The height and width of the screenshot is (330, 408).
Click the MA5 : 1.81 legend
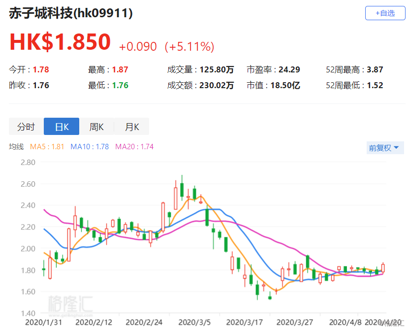pyautogui.click(x=47, y=147)
